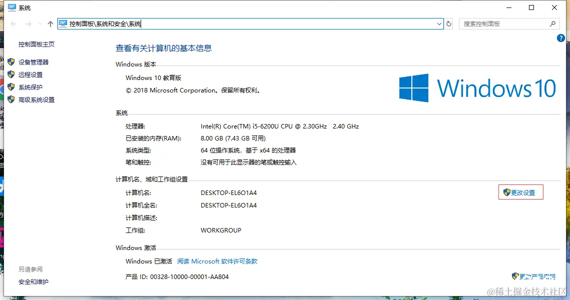
Task: Click product ID 00328-10000-00001-AA804
Action: (x=189, y=277)
